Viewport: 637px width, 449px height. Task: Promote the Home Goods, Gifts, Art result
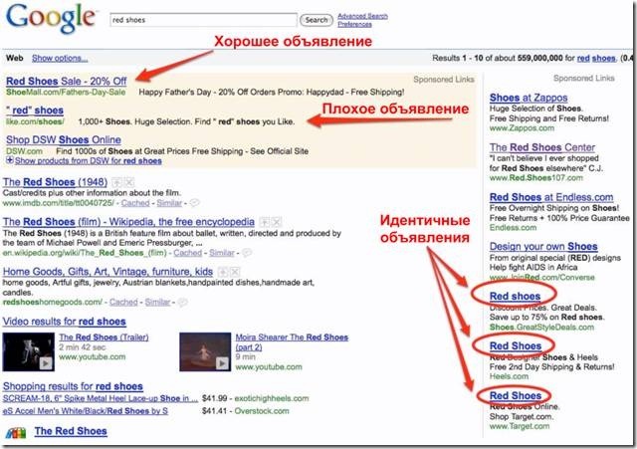(x=223, y=272)
